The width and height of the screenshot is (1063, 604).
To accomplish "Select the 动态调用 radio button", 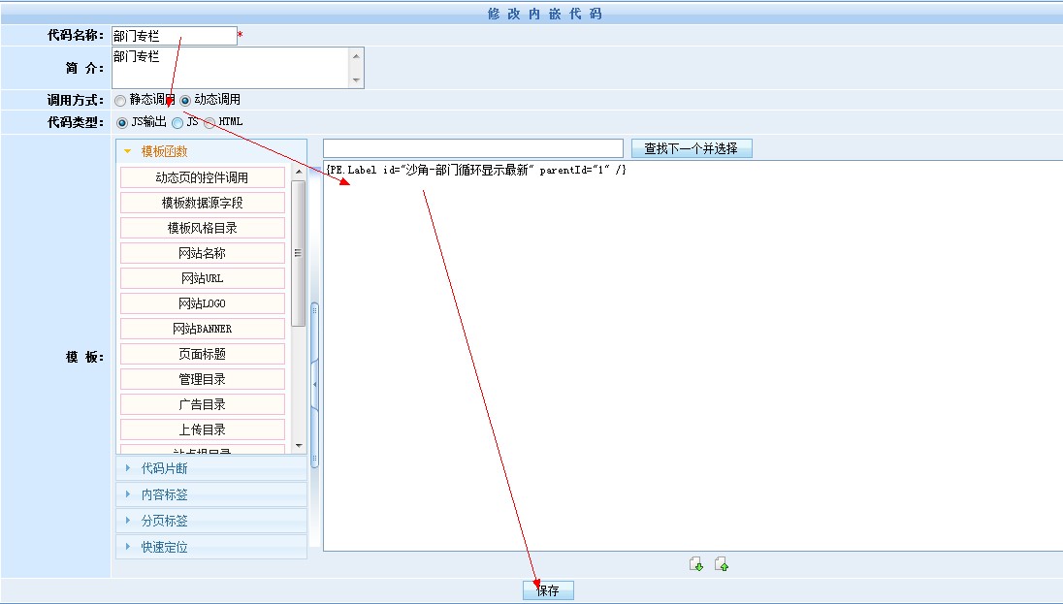I will tap(185, 101).
